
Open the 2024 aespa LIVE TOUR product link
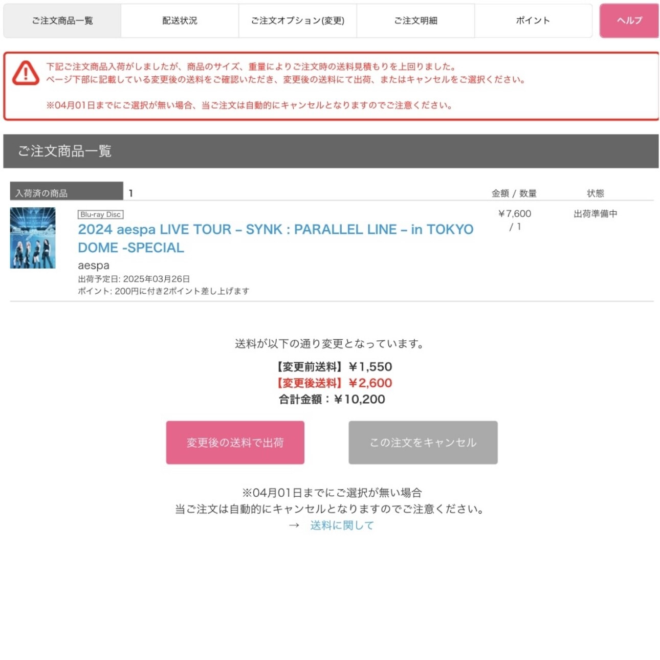pyautogui.click(x=275, y=238)
